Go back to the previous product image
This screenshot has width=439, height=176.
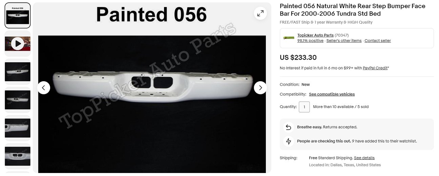pos(44,88)
